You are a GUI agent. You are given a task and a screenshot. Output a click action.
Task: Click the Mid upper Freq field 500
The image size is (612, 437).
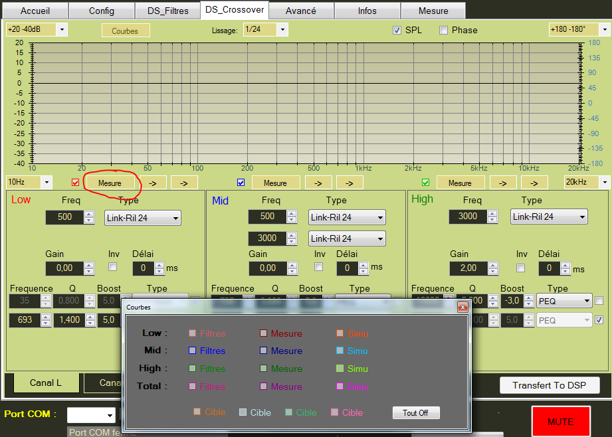(x=267, y=217)
